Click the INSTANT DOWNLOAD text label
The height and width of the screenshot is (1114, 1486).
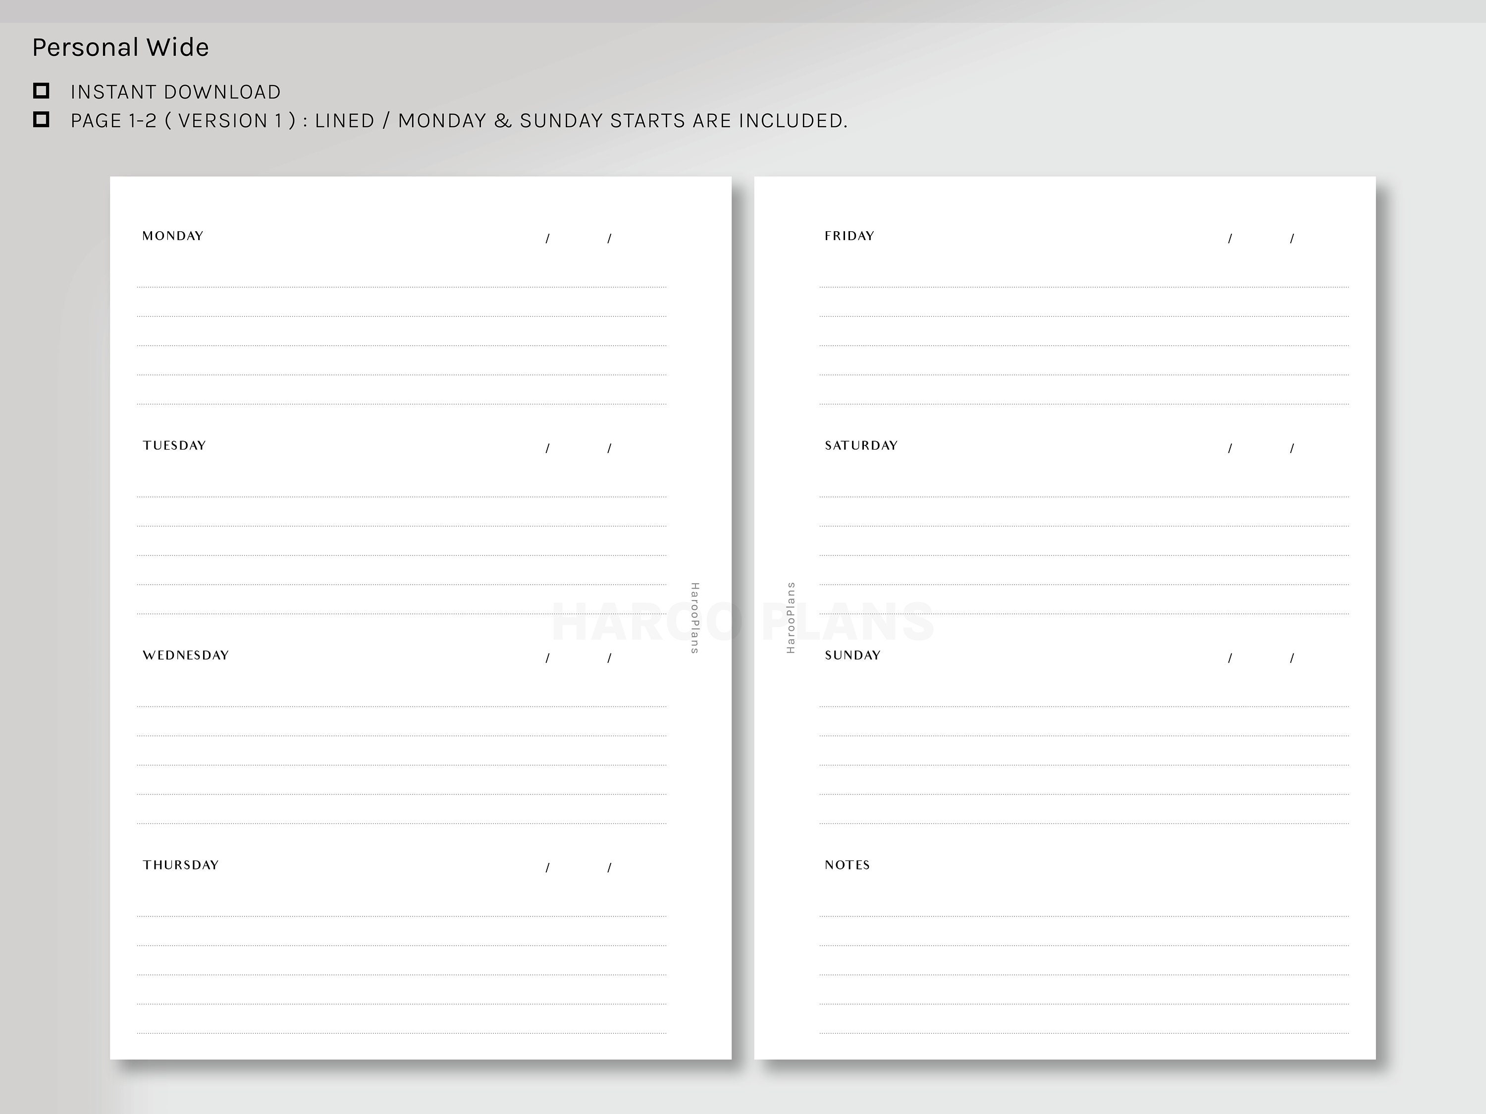[x=175, y=92]
